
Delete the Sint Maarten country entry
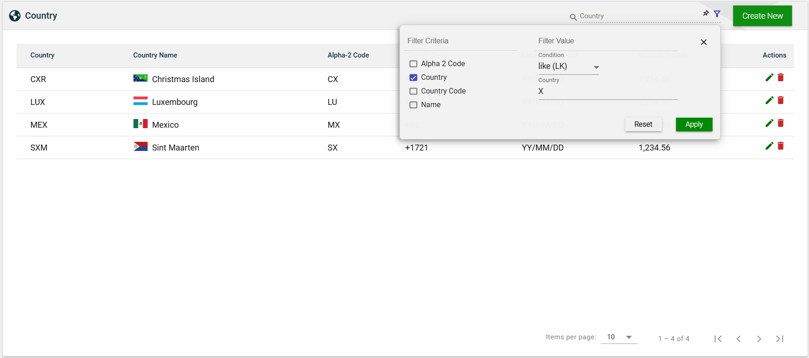(x=781, y=146)
